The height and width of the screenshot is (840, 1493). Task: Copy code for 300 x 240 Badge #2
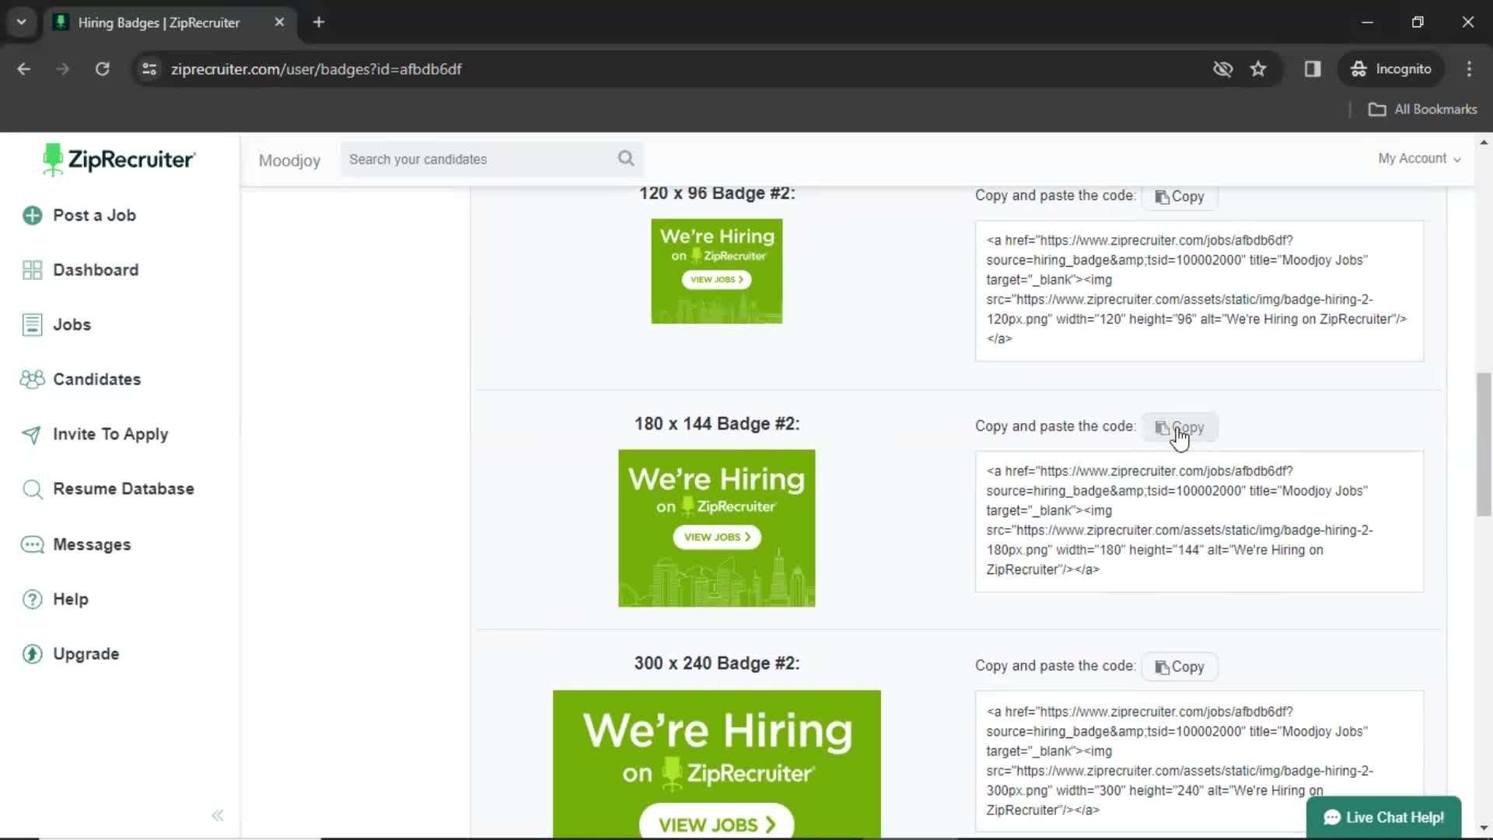(x=1180, y=667)
